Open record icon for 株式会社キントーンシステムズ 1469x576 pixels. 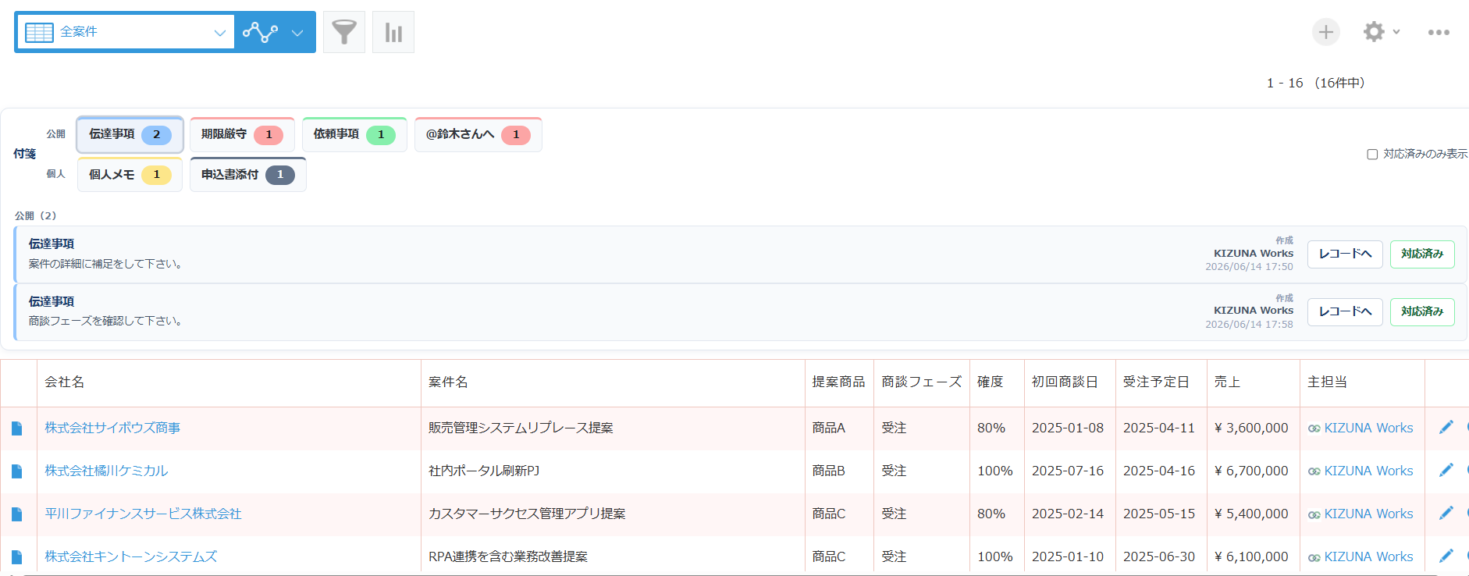17,557
